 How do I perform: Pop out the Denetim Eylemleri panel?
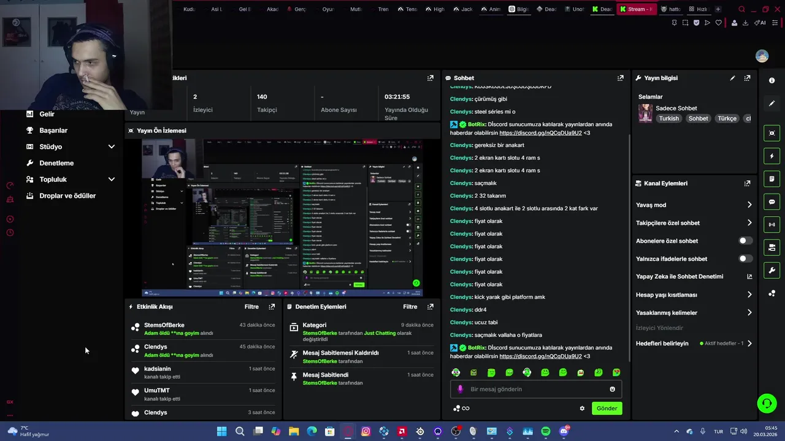(x=430, y=307)
